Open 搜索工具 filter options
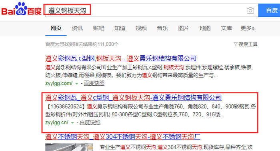Screen dimensions: 280x151 [x=246, y=44]
